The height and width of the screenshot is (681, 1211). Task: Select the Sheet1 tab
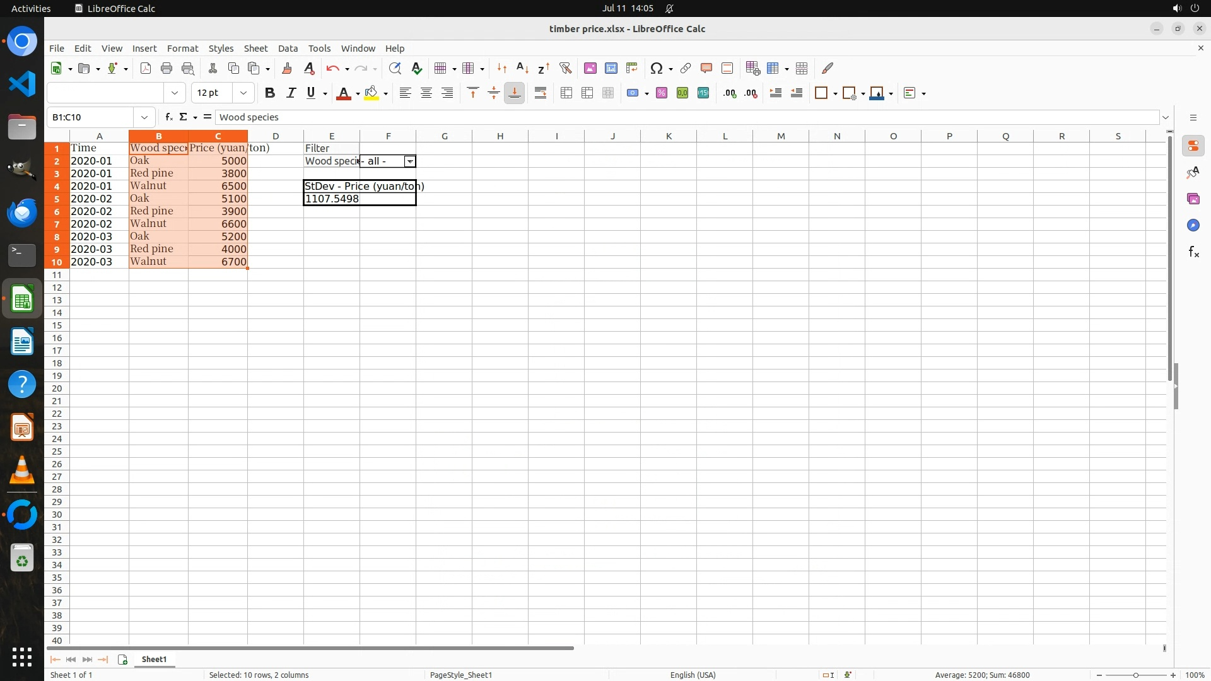[x=154, y=660]
